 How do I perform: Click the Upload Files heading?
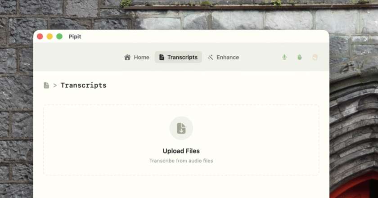(x=181, y=151)
